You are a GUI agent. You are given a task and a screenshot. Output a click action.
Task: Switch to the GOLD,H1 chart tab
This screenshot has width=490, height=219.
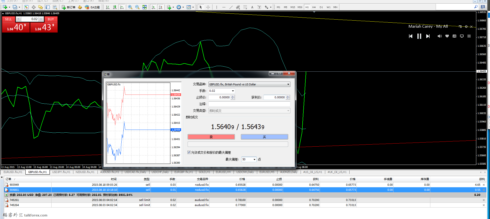point(204,172)
